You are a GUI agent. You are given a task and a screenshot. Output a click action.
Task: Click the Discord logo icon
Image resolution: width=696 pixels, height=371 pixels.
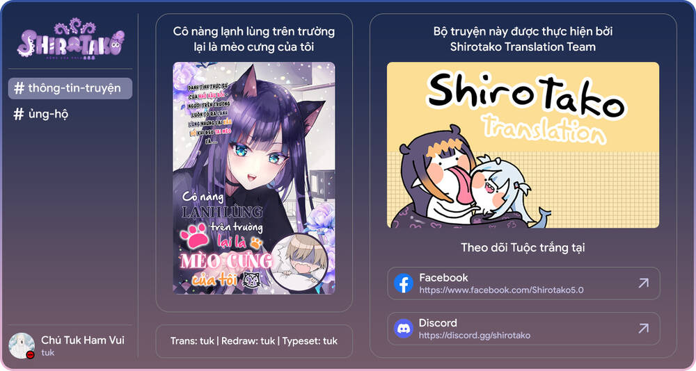click(x=404, y=329)
